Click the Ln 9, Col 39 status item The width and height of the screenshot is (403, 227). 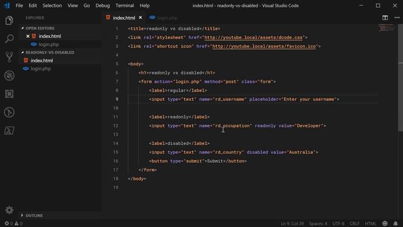point(292,223)
